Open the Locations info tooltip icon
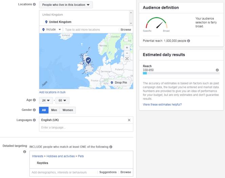 pos(34,4)
